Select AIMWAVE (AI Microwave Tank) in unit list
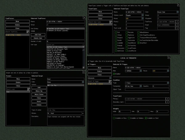Screen dimensions: 185x140 [x=65, y=49]
